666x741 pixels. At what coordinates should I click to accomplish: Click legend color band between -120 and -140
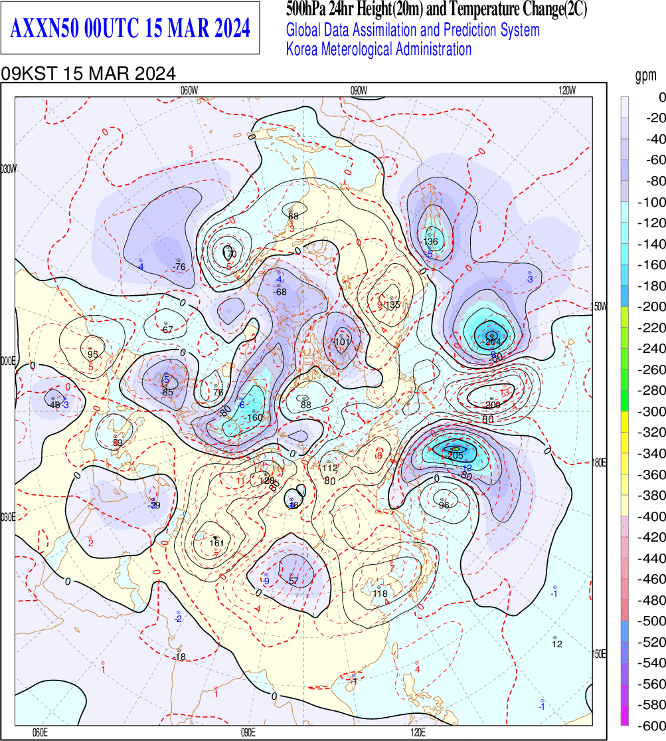[624, 233]
